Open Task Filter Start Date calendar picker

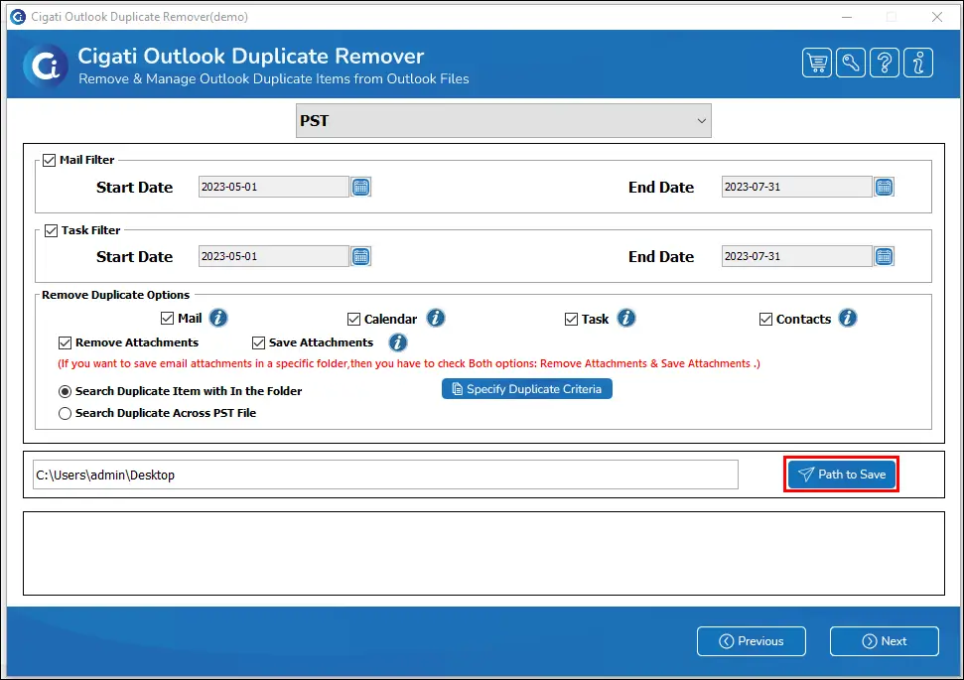pos(361,256)
